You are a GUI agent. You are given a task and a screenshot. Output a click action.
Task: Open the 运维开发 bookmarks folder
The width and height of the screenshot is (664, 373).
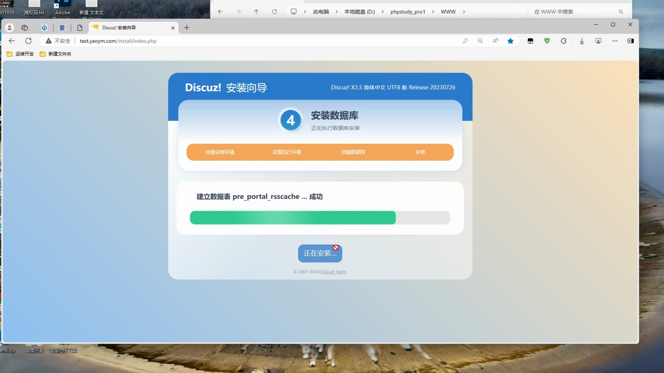(x=20, y=54)
